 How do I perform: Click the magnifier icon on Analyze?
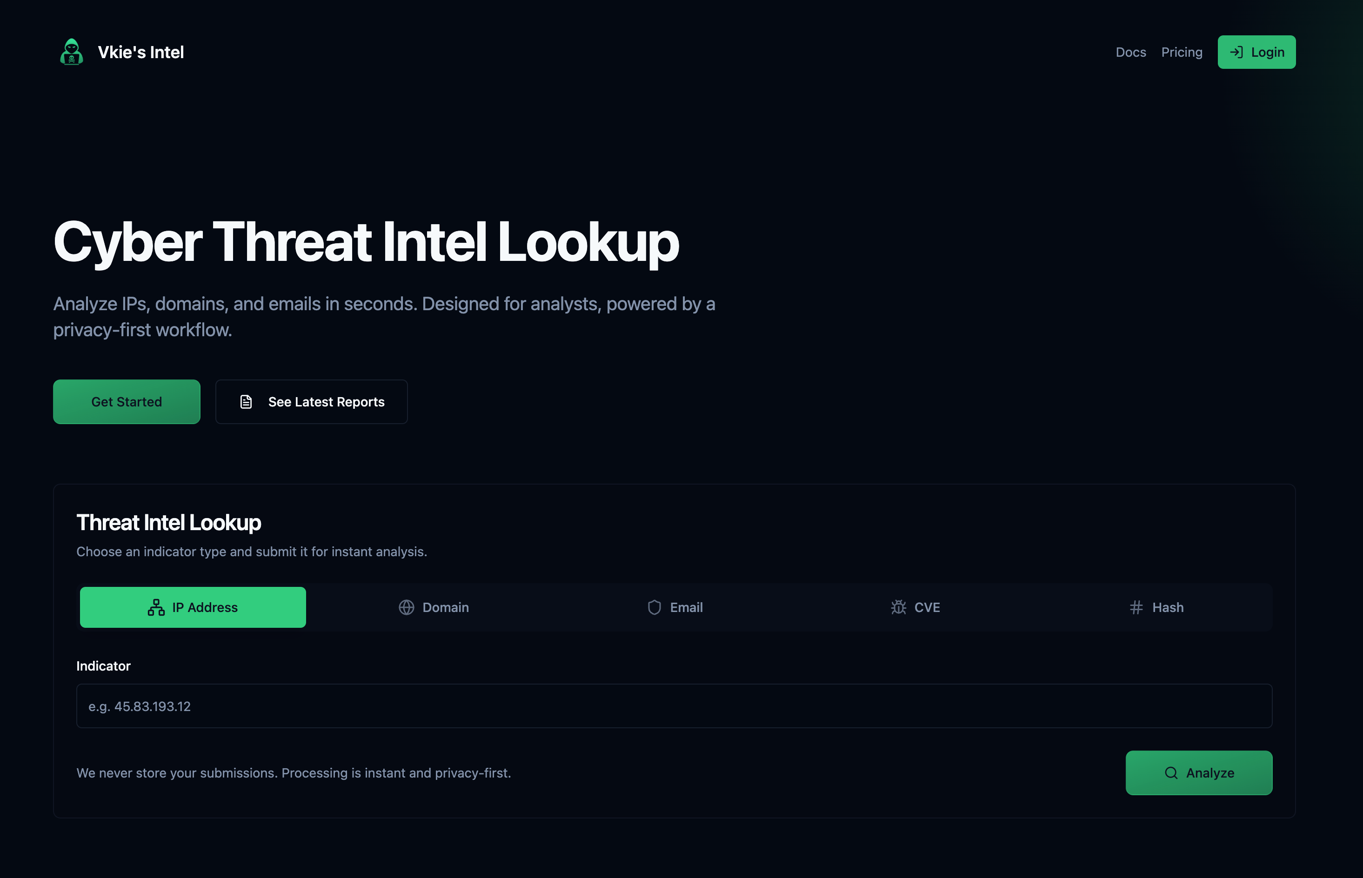tap(1171, 773)
